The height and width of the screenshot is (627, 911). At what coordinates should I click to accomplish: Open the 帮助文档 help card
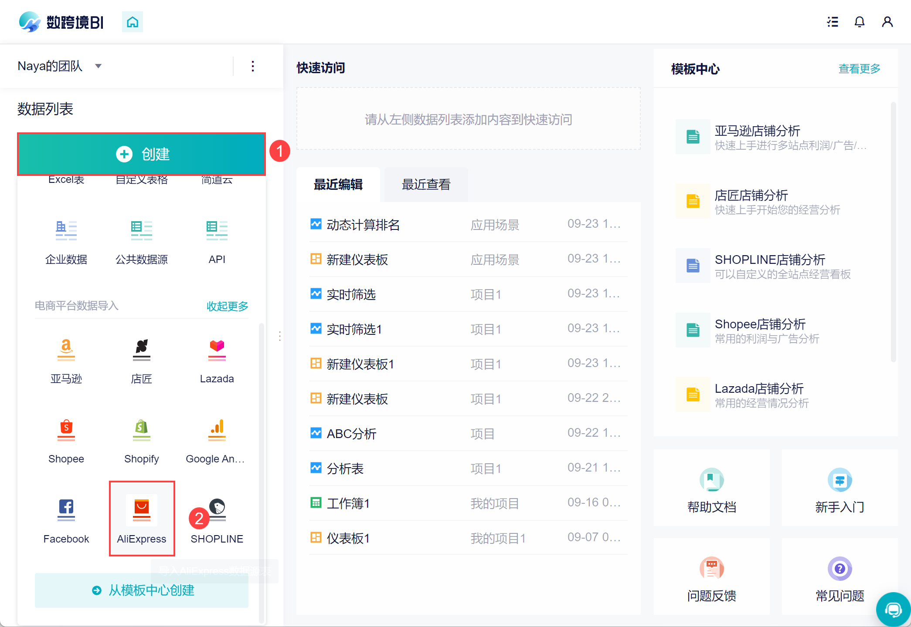pyautogui.click(x=712, y=488)
